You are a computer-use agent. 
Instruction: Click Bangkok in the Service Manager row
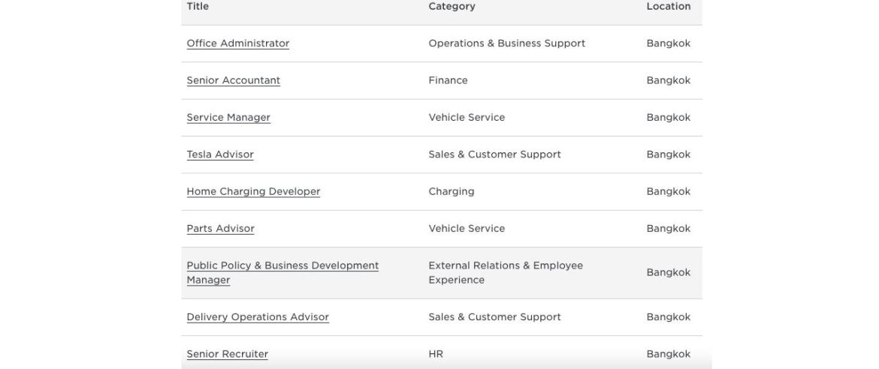click(x=668, y=117)
